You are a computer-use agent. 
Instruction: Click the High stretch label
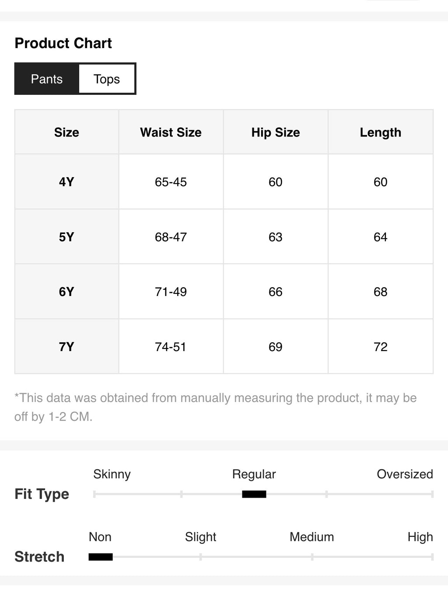tap(420, 537)
